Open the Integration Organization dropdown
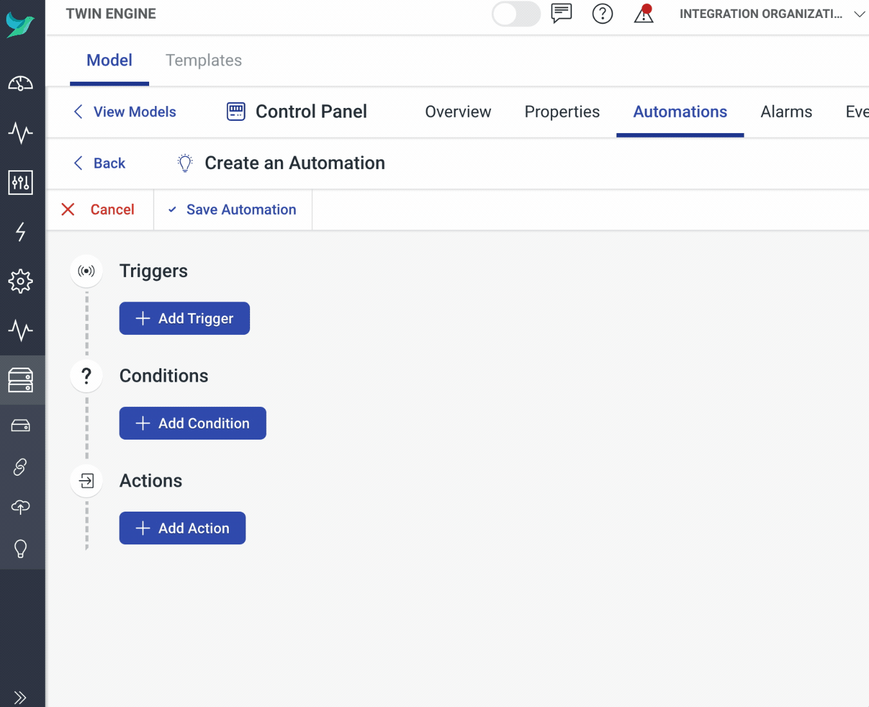Viewport: 869px width, 707px height. click(772, 13)
